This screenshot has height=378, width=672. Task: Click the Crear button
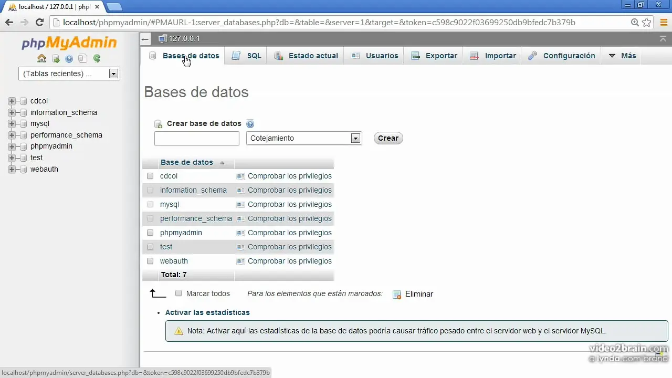tap(388, 139)
